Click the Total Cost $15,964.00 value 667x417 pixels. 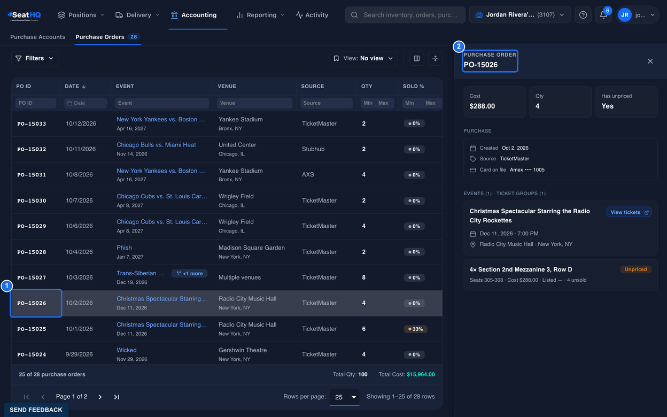click(x=421, y=374)
